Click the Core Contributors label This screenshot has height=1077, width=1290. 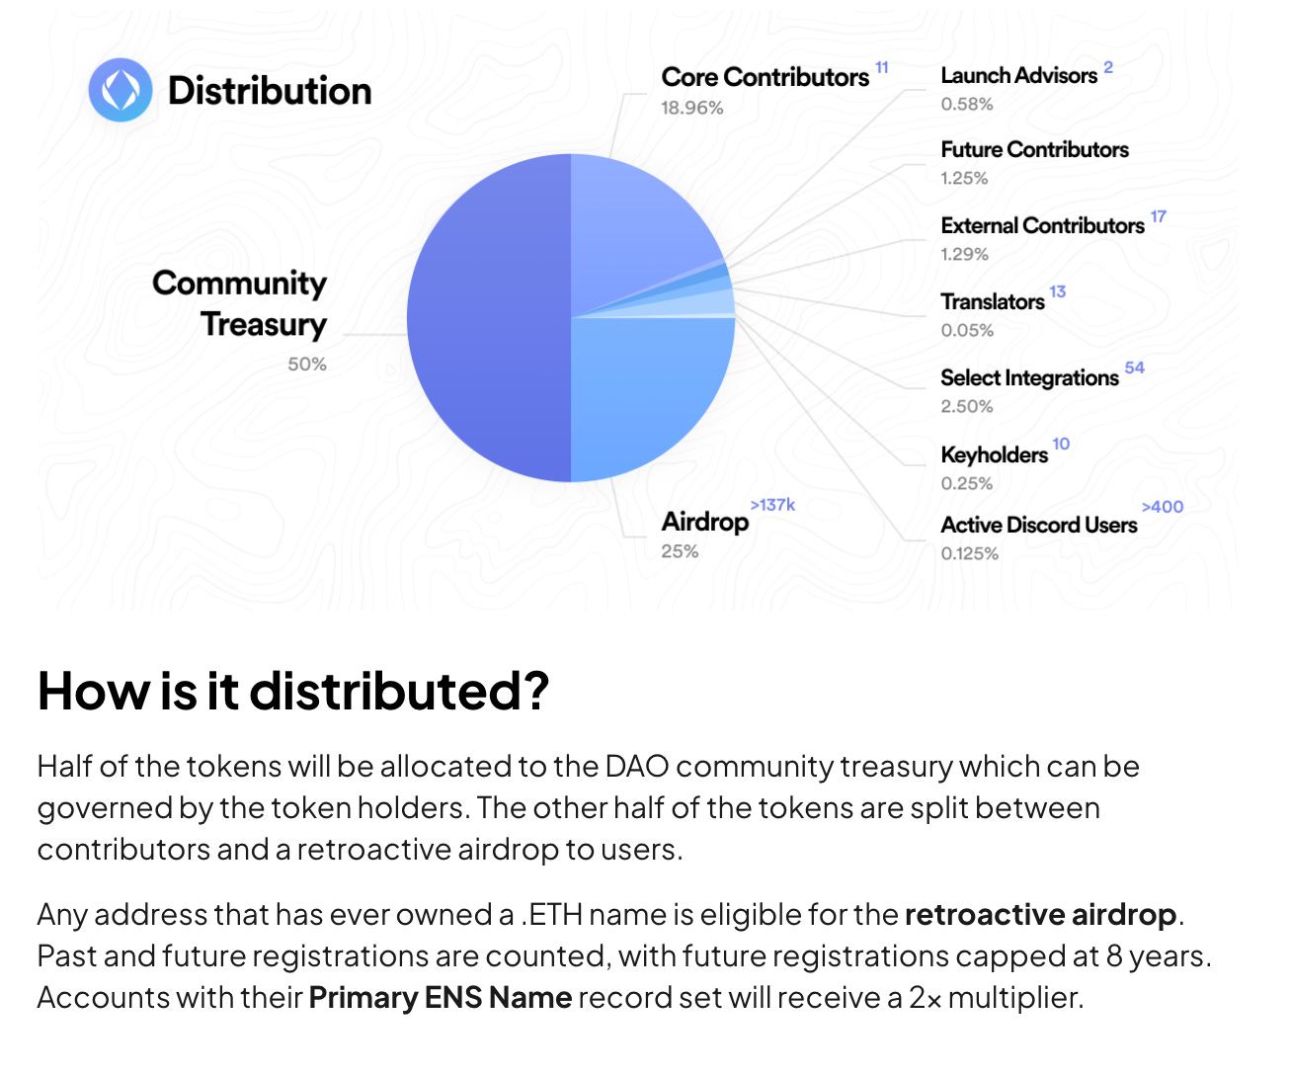click(765, 77)
